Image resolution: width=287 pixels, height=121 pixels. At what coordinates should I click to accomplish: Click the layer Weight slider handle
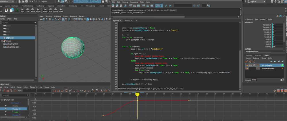pos(281,80)
